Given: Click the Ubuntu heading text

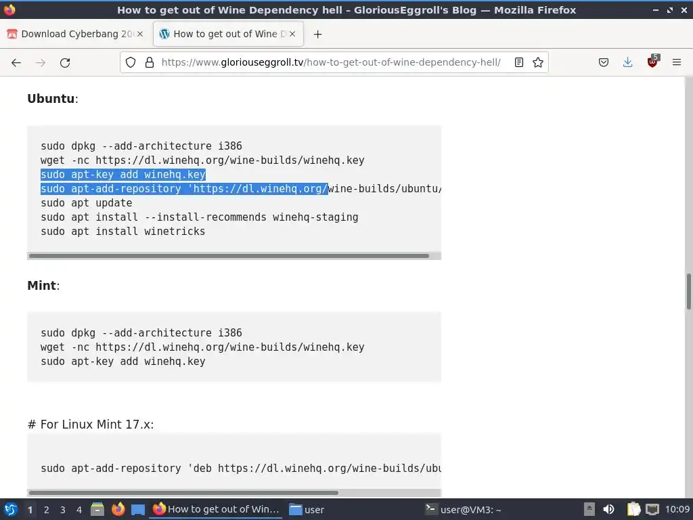Looking at the screenshot, I should [51, 99].
